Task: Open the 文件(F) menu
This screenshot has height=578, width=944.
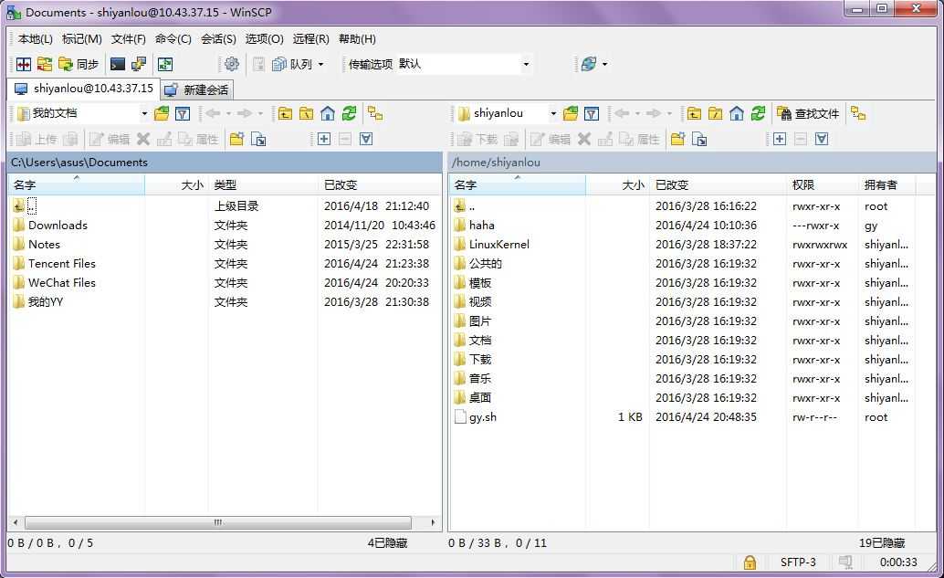Action: pos(128,39)
